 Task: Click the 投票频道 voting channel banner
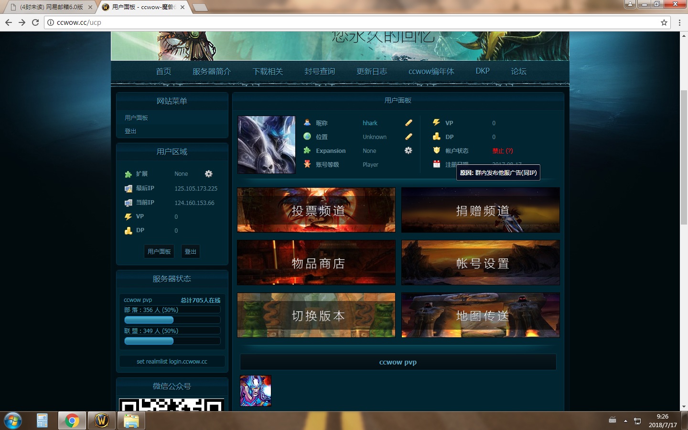click(x=316, y=210)
